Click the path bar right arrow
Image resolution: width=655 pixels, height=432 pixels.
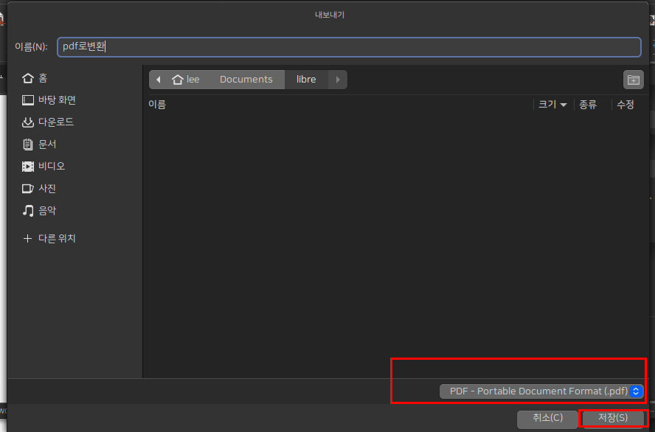pyautogui.click(x=338, y=80)
